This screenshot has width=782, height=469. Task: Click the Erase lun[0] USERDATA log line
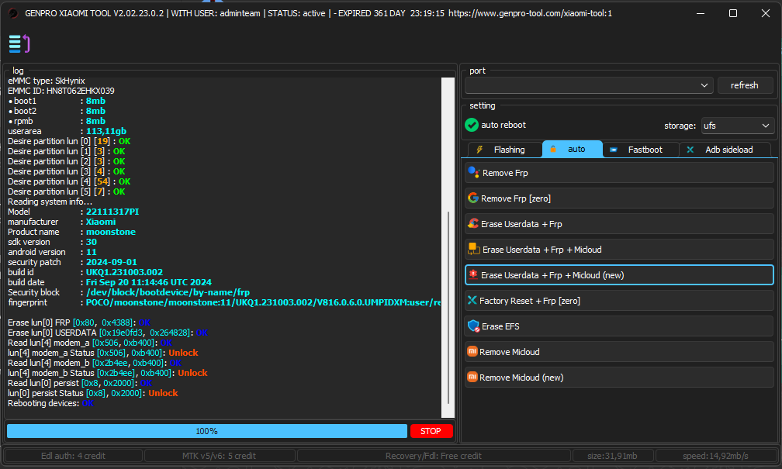(x=108, y=333)
